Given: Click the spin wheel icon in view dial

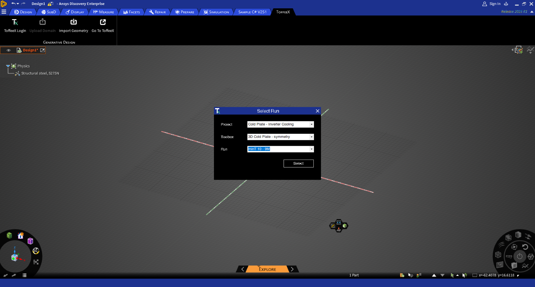Looking at the screenshot, I should (36, 251).
